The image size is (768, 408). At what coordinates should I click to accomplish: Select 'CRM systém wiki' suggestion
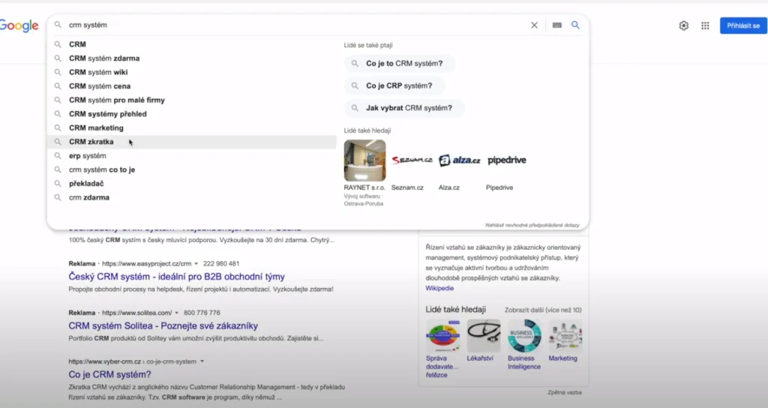pyautogui.click(x=192, y=72)
